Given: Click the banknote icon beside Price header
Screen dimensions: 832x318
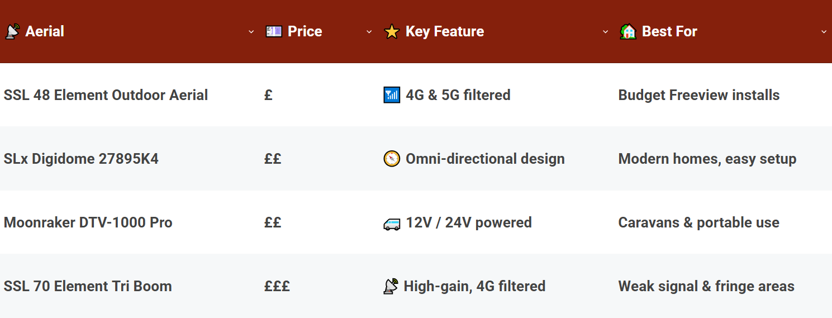Looking at the screenshot, I should (x=273, y=31).
